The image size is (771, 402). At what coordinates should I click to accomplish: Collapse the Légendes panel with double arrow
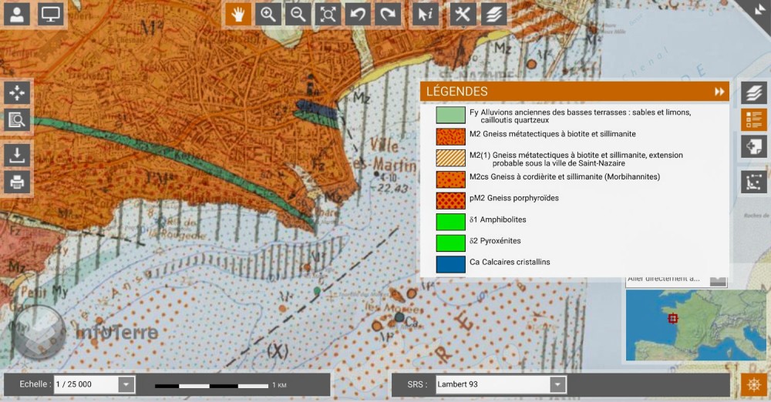pos(719,92)
